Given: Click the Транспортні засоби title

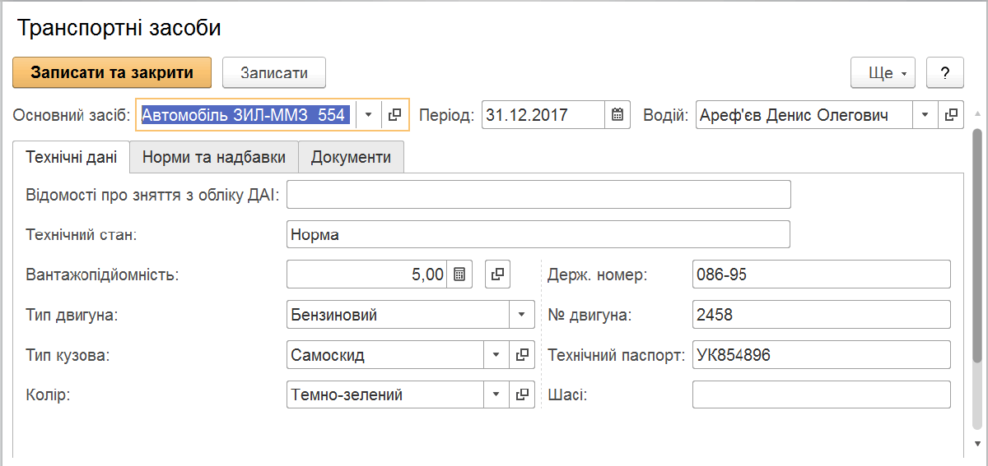Looking at the screenshot, I should [119, 28].
